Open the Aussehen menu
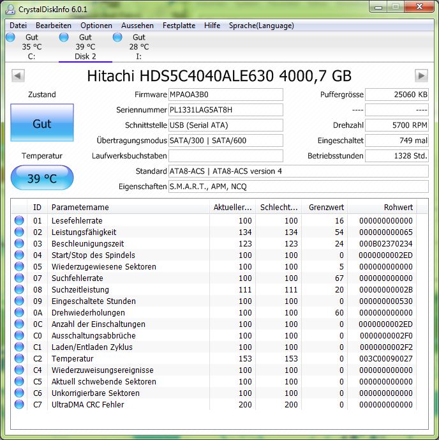439x440 pixels. (x=137, y=26)
